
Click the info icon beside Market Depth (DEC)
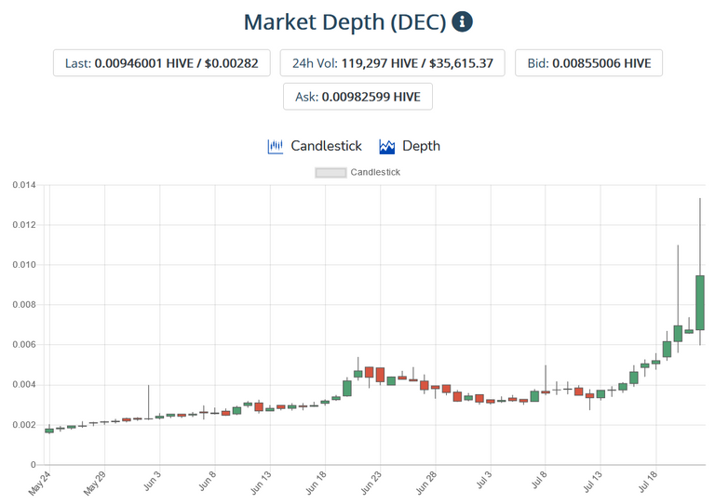462,22
